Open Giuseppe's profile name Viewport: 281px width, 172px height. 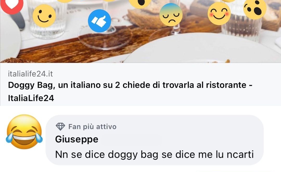[x=77, y=139]
